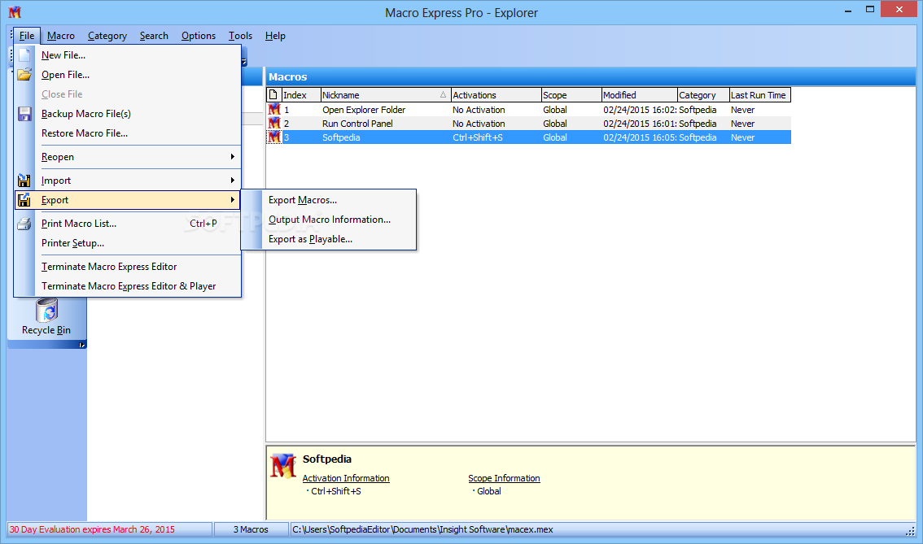
Task: Sort by Index column header
Action: coord(301,94)
